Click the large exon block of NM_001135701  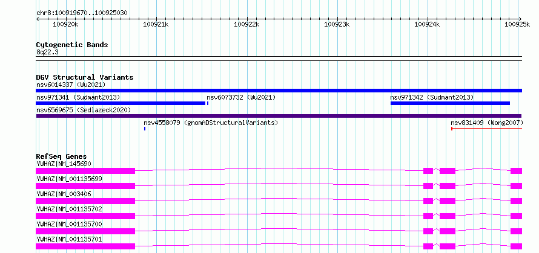pos(85,246)
